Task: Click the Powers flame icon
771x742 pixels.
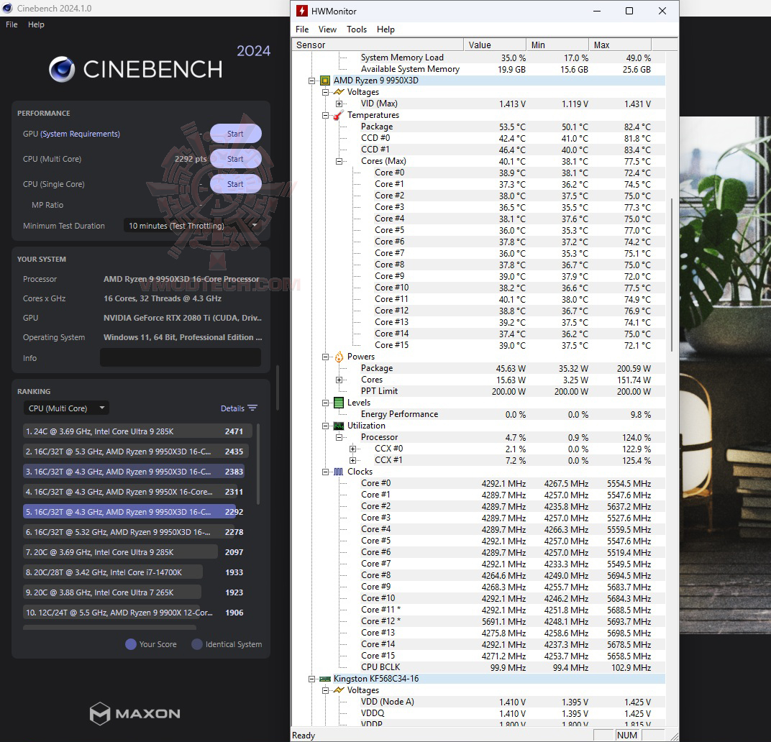Action: pyautogui.click(x=339, y=357)
